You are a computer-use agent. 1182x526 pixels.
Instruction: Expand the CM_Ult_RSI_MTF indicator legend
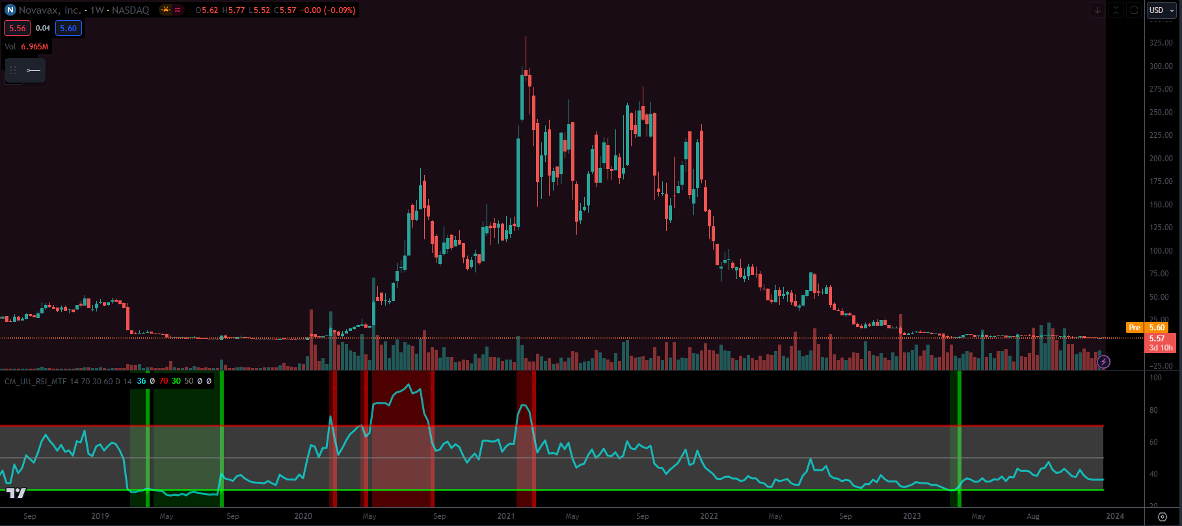click(35, 381)
